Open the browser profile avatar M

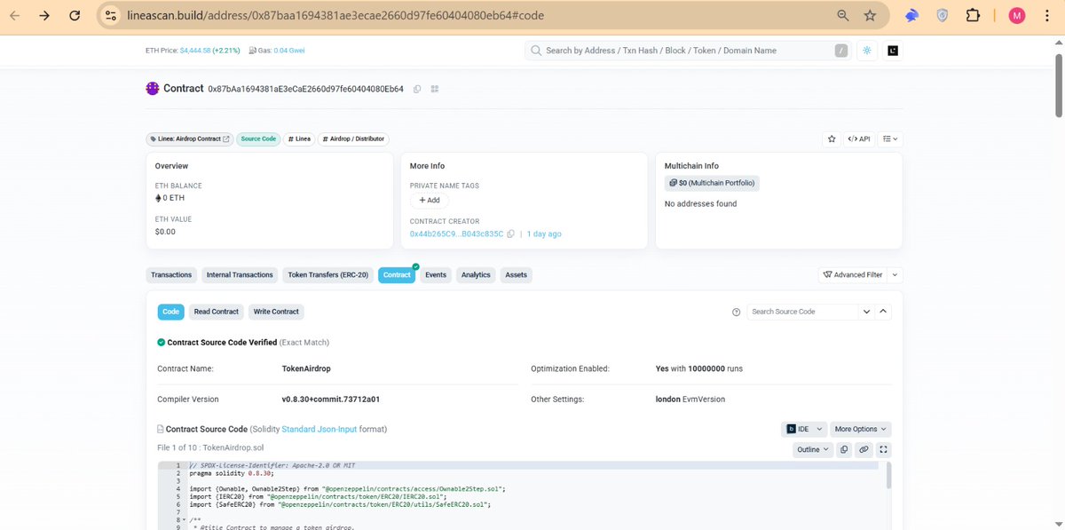point(1017,16)
